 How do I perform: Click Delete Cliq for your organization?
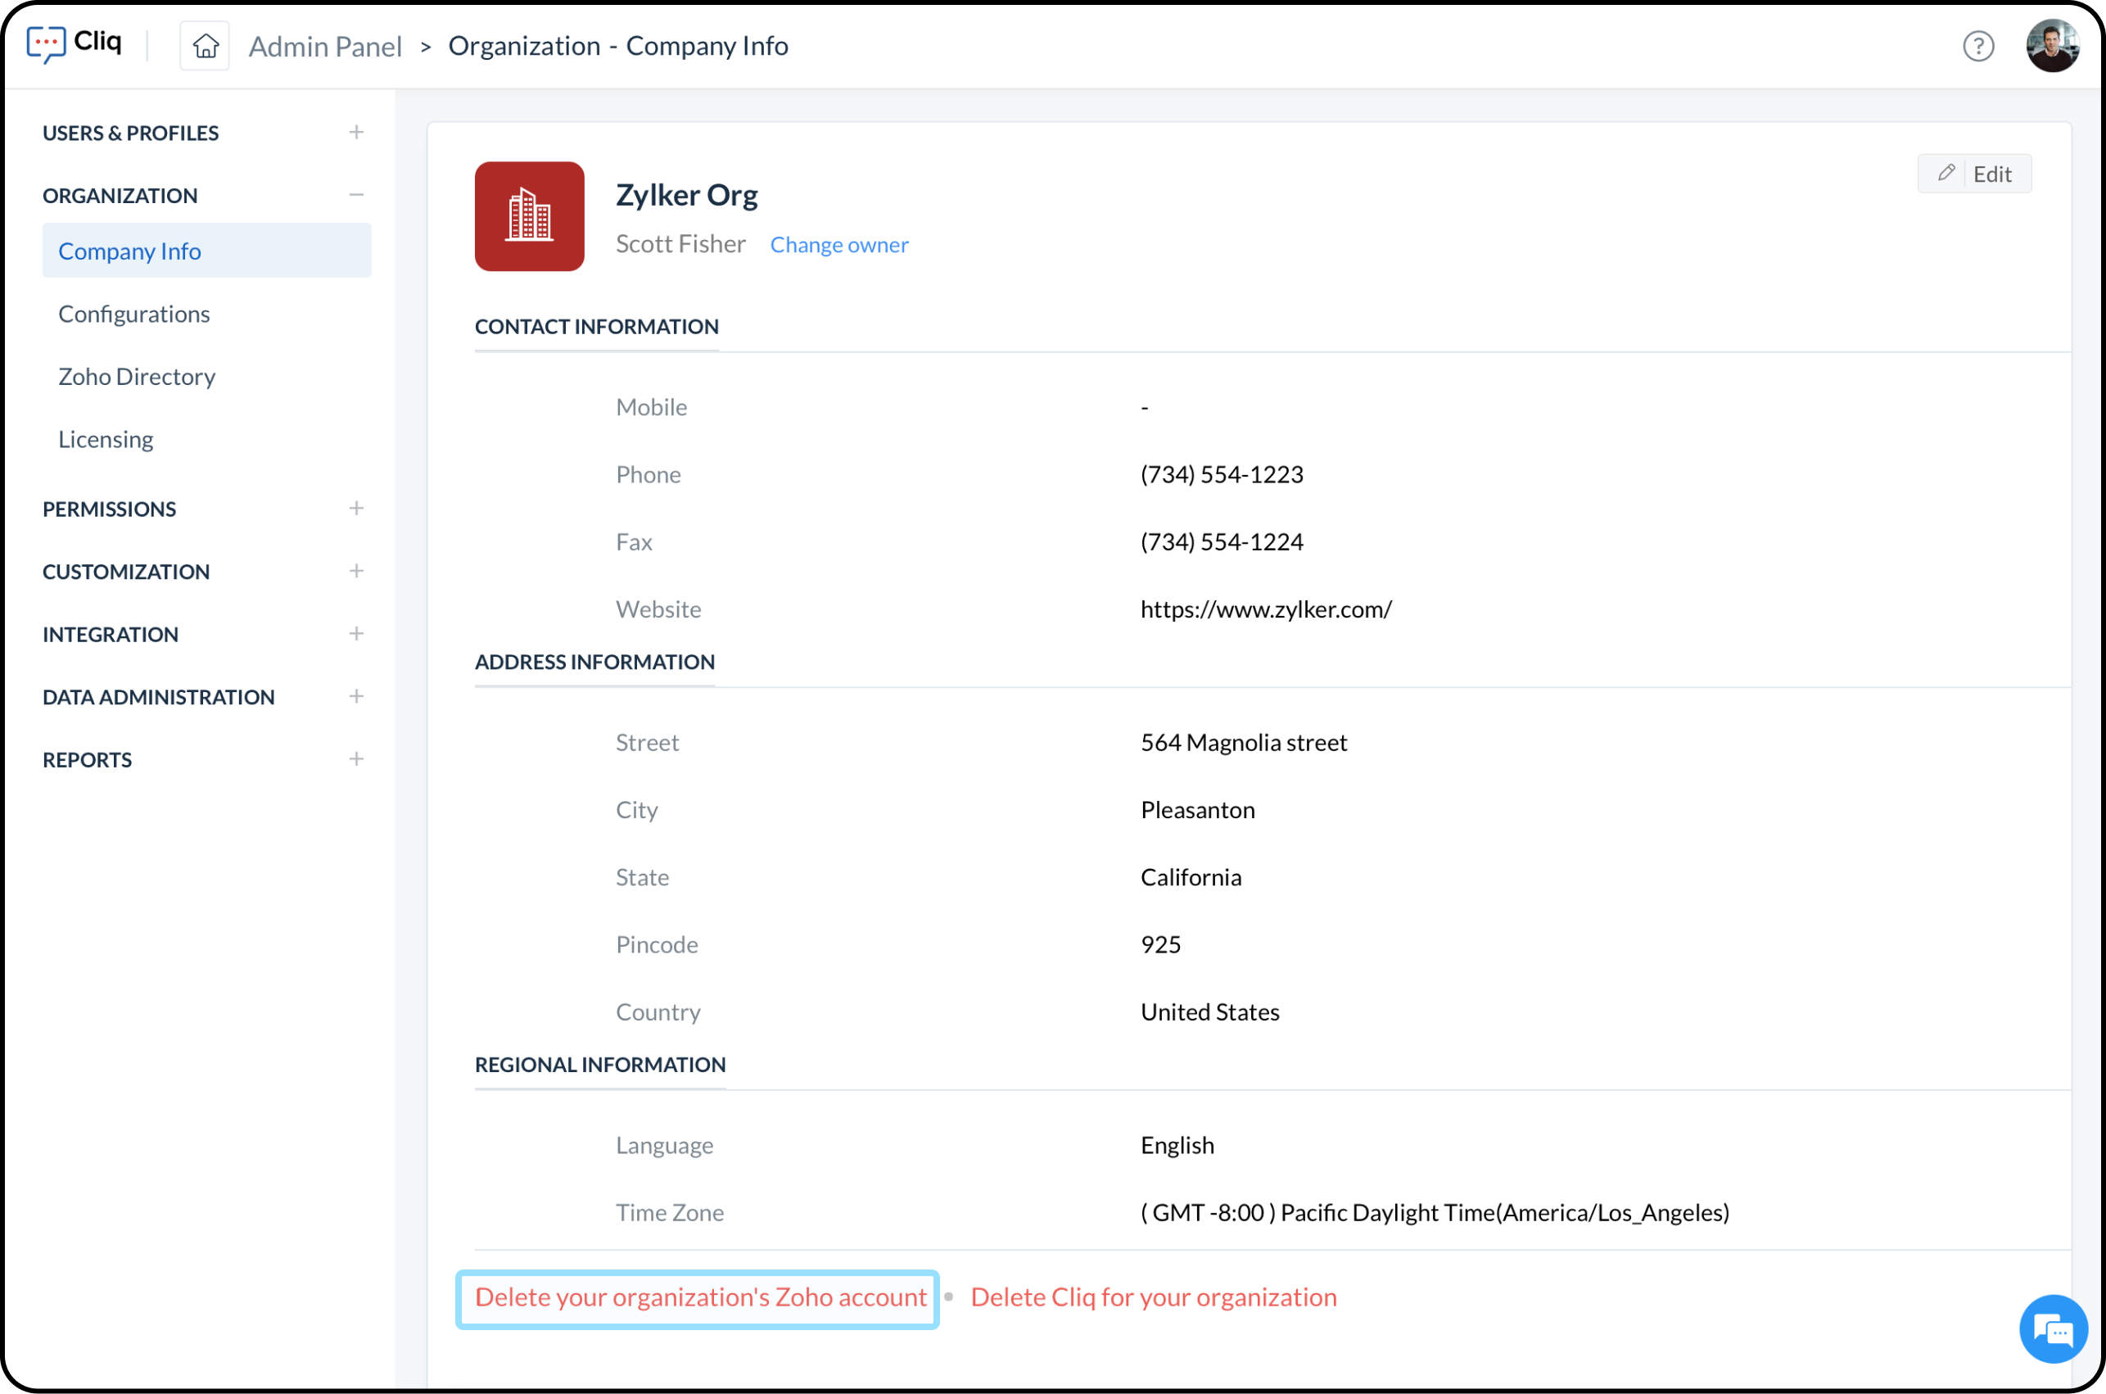coord(1154,1297)
